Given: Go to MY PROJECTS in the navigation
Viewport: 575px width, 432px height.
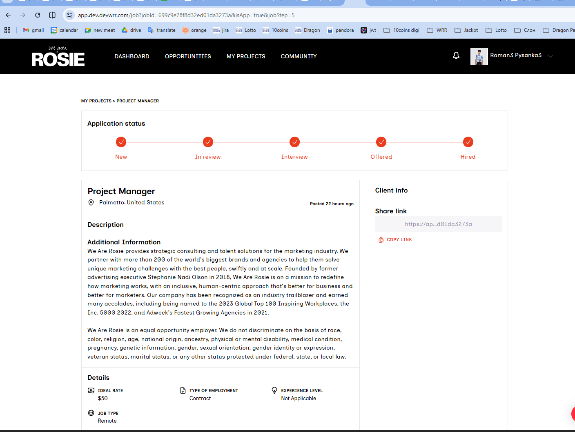Looking at the screenshot, I should [x=246, y=56].
